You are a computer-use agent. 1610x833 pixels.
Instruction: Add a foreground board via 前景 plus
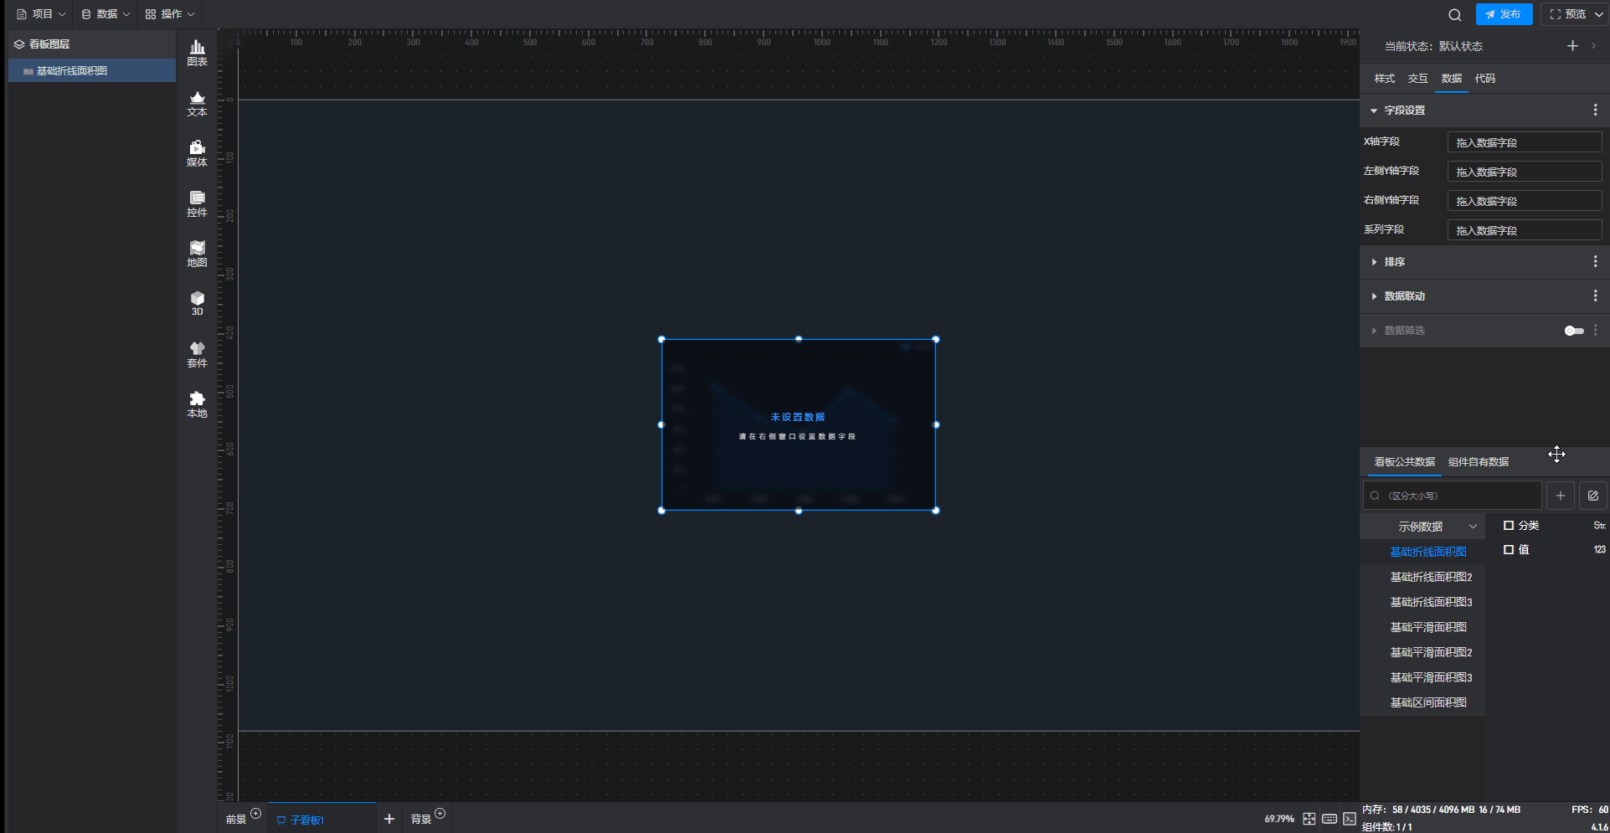tap(256, 814)
